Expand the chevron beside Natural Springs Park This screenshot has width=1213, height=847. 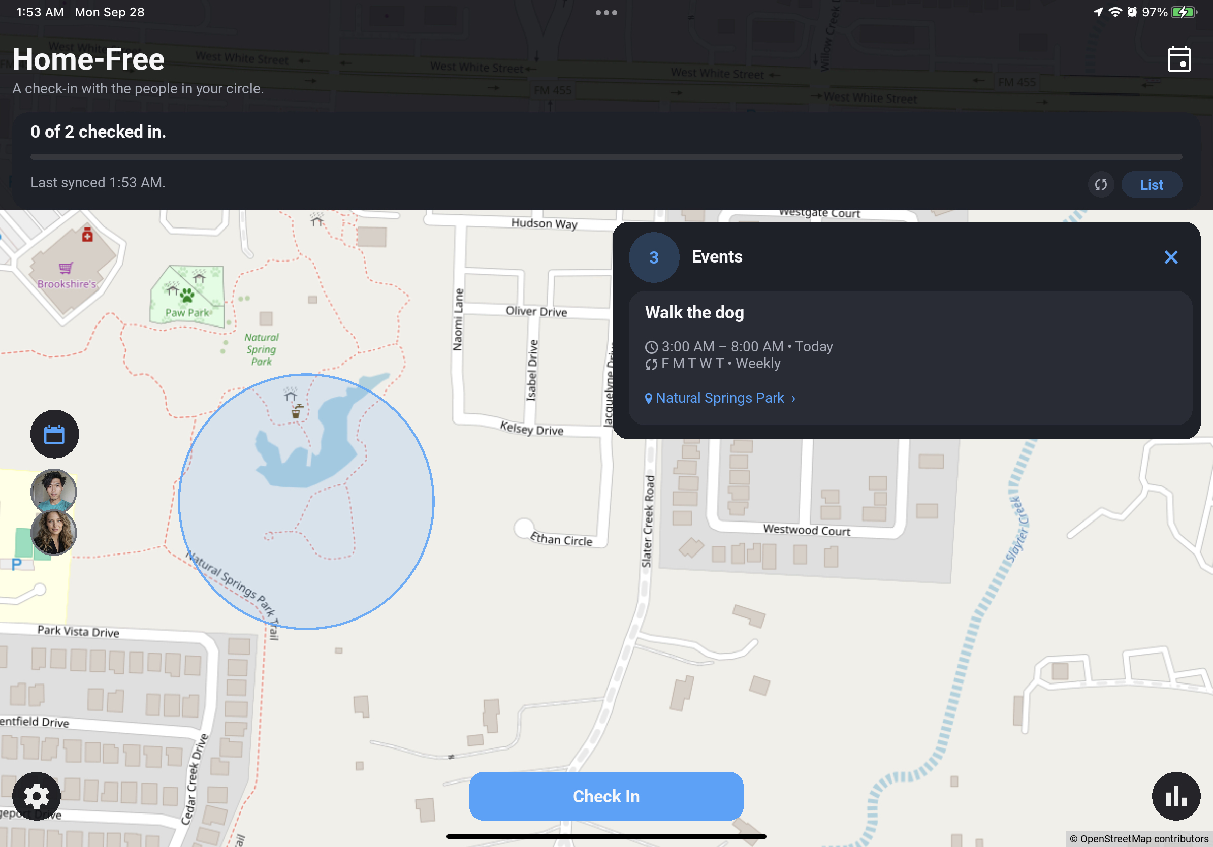pyautogui.click(x=793, y=399)
